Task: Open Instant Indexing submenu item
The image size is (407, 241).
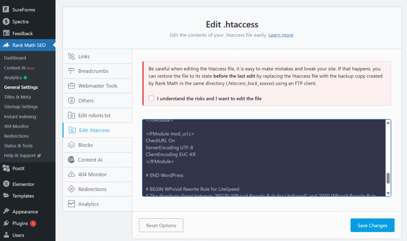Action: point(20,117)
